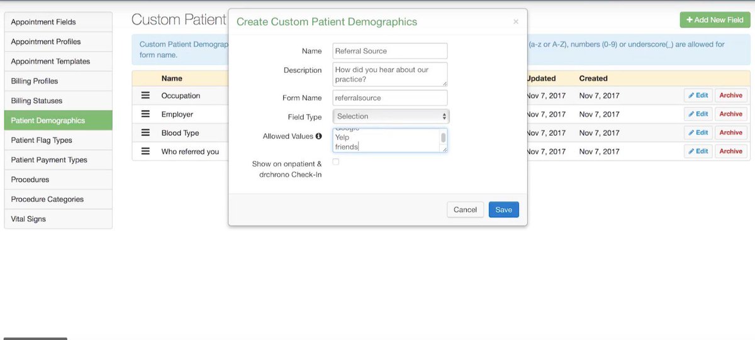The height and width of the screenshot is (340, 755).
Task: Click the Name column header
Action: 172,79
